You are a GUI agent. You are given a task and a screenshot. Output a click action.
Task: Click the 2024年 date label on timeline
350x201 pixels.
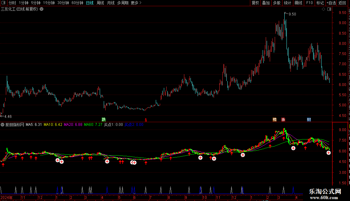tap(7, 197)
